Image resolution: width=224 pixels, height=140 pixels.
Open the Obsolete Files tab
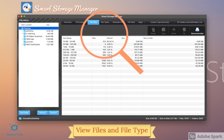[x=118, y=22]
